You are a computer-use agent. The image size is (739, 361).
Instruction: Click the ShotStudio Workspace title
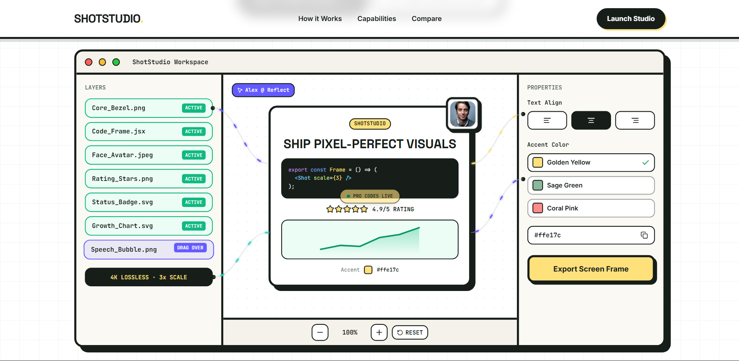(x=170, y=62)
